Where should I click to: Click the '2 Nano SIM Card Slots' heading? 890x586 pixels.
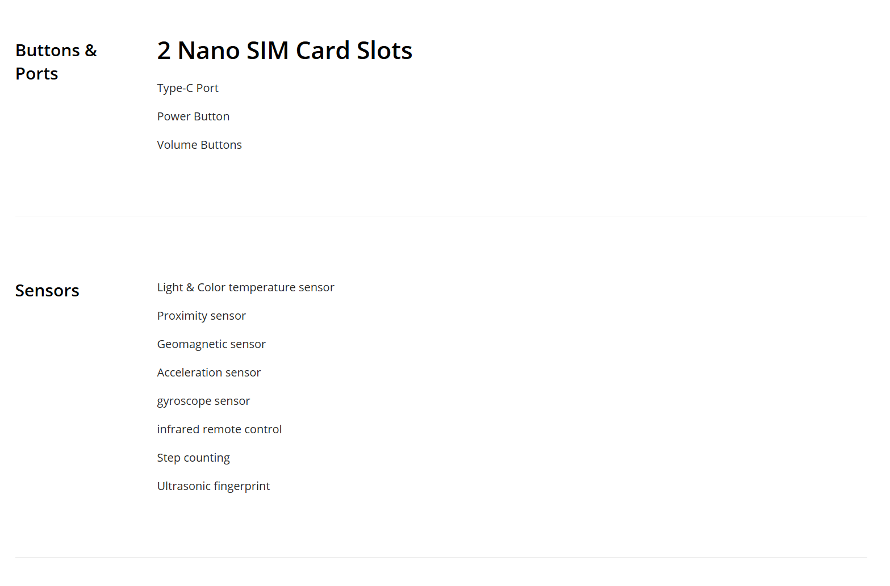tap(285, 51)
